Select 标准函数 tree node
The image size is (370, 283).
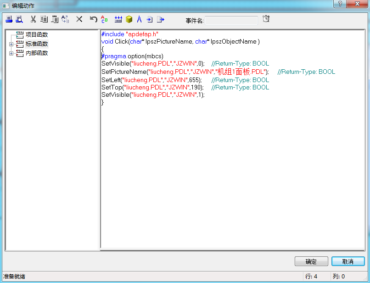click(x=37, y=44)
